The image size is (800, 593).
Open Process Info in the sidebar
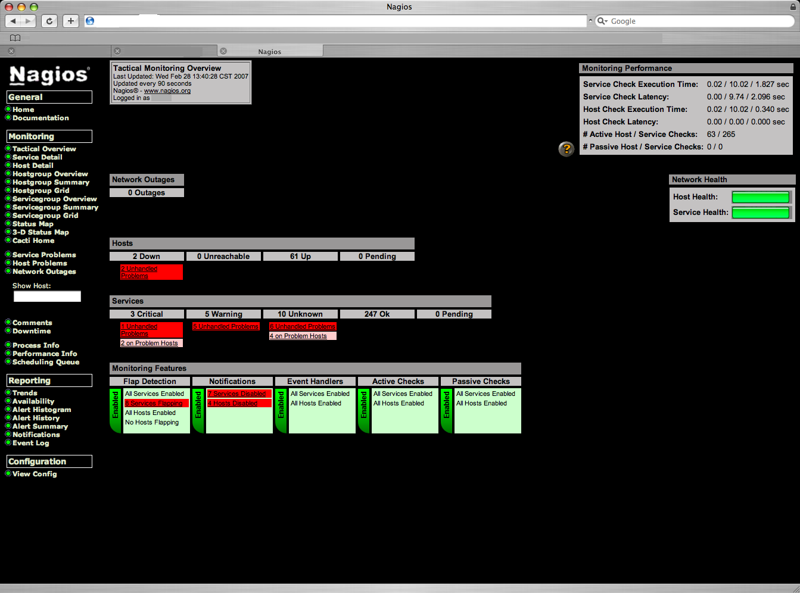click(36, 345)
